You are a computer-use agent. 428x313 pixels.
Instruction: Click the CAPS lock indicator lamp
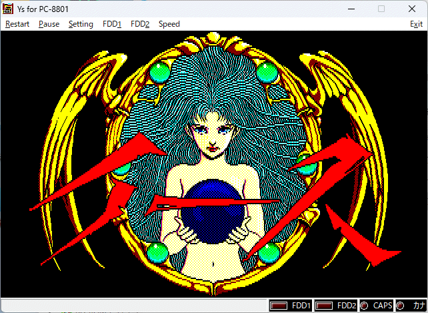click(x=364, y=306)
